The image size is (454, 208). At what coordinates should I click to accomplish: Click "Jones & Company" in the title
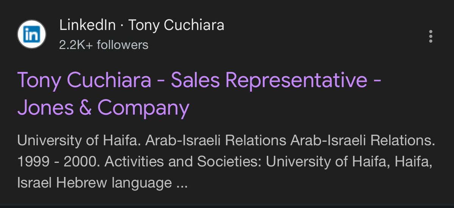pyautogui.click(x=103, y=108)
